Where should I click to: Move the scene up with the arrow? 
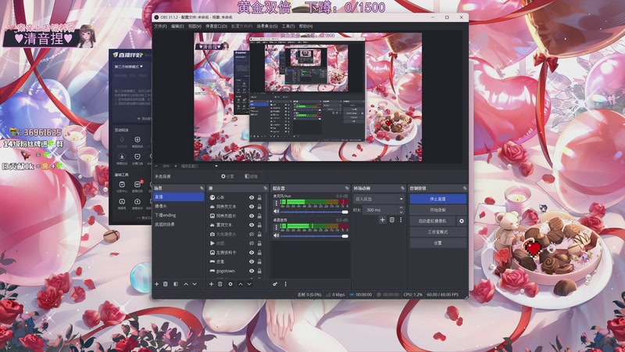pos(186,284)
